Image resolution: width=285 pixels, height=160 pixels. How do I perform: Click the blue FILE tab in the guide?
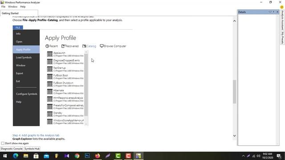pyautogui.click(x=18, y=28)
